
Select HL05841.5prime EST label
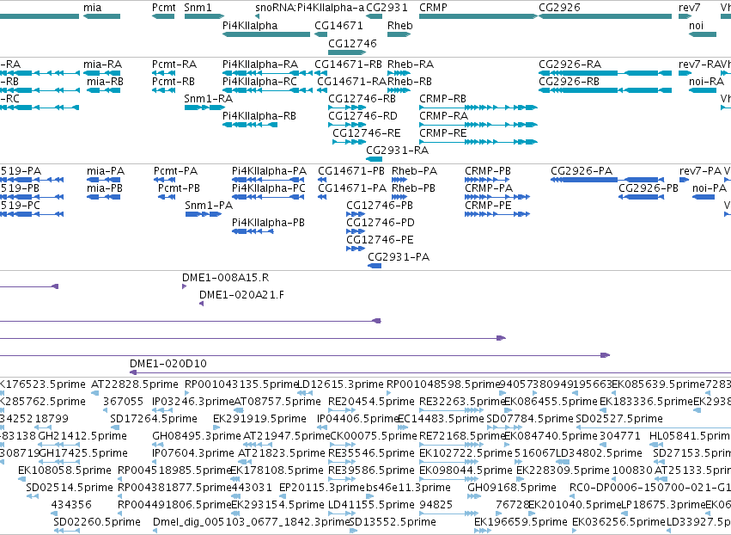click(x=690, y=436)
